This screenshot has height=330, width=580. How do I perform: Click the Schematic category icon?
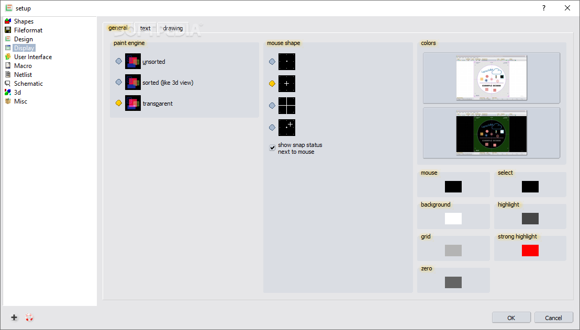coord(8,83)
